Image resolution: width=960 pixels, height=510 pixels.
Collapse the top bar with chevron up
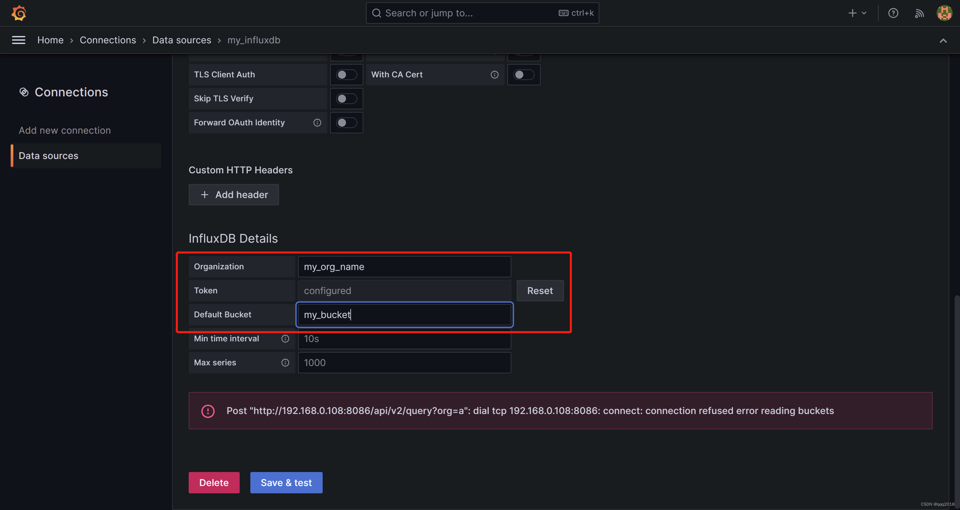click(x=943, y=41)
